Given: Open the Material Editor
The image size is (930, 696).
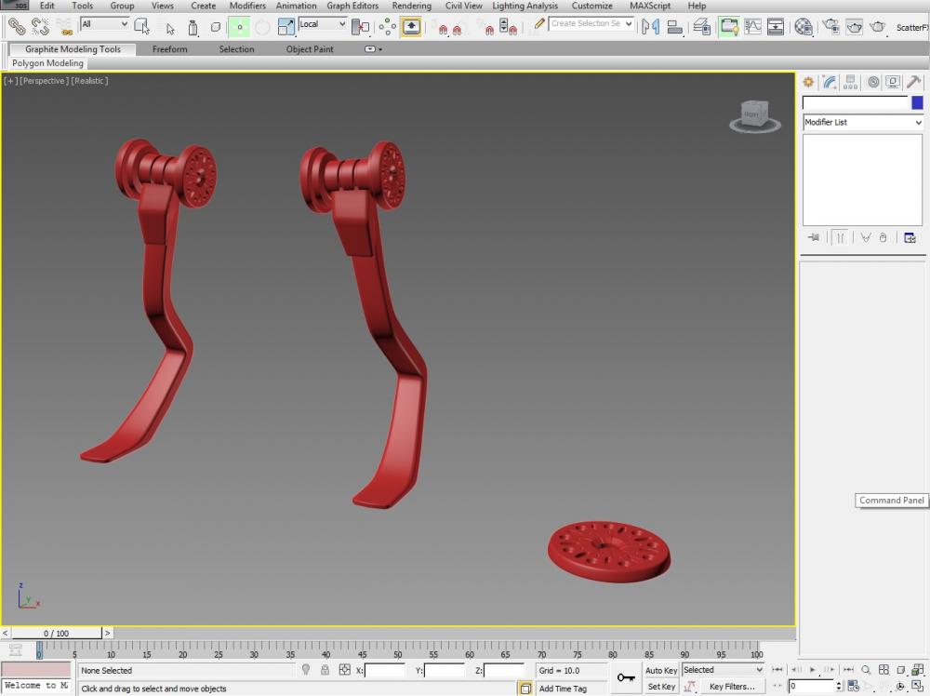Looking at the screenshot, I should point(804,27).
